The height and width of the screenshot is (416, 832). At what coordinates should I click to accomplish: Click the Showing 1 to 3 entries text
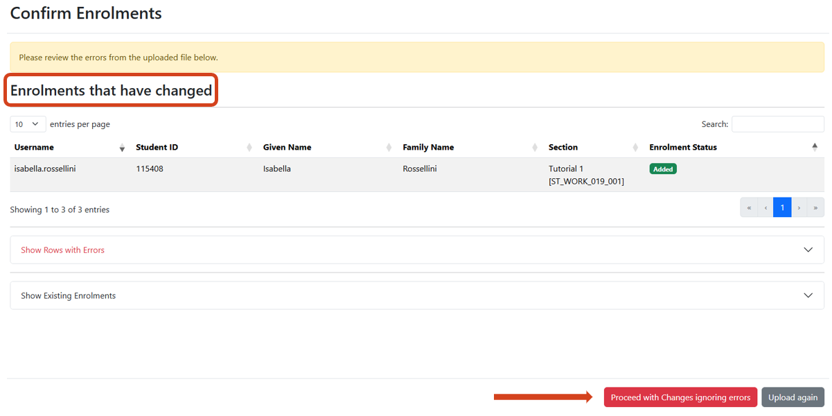pos(60,209)
